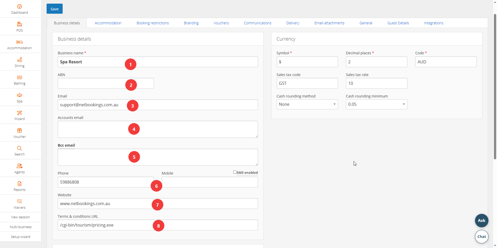
Task: Open the Voucher gift icon
Action: click(x=19, y=131)
